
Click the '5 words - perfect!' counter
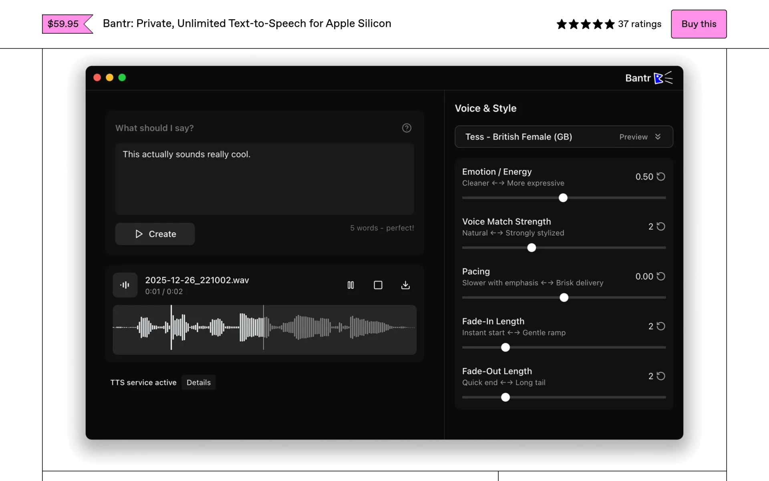point(382,228)
